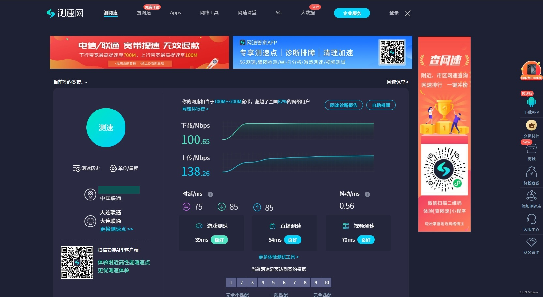Open the 网速诊断报告 button
This screenshot has height=297, width=543.
[x=344, y=105]
